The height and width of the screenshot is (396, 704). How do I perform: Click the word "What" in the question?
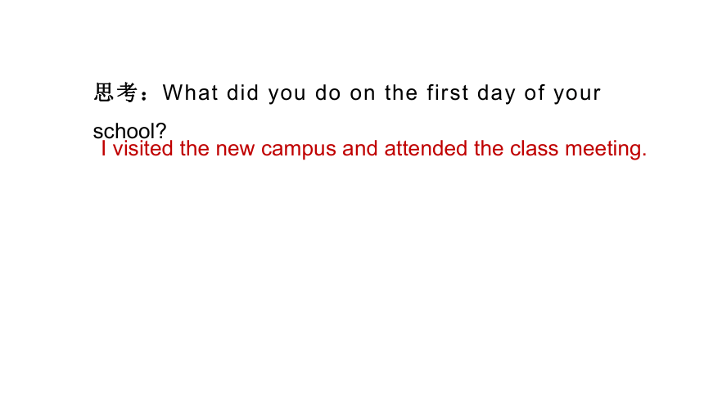pos(191,93)
